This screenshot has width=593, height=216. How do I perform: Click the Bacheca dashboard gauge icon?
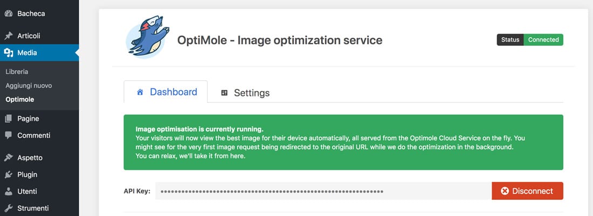point(8,13)
